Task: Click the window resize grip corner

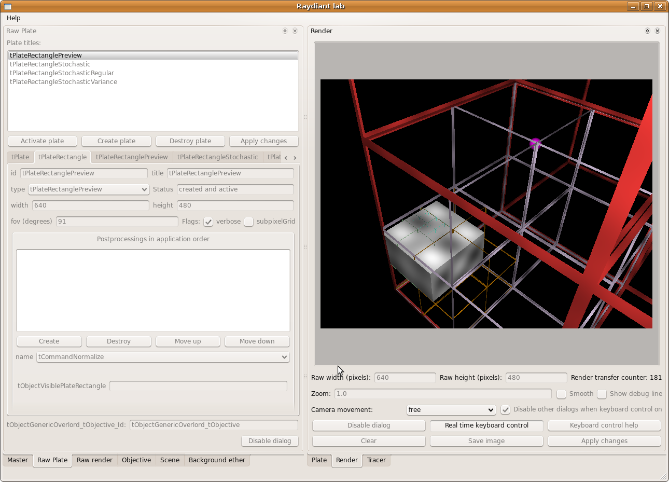Action: 663,476
